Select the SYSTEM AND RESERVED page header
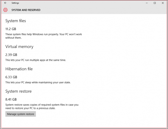Image resolution: width=168 pixels, height=129 pixels. pyautogui.click(x=26, y=10)
